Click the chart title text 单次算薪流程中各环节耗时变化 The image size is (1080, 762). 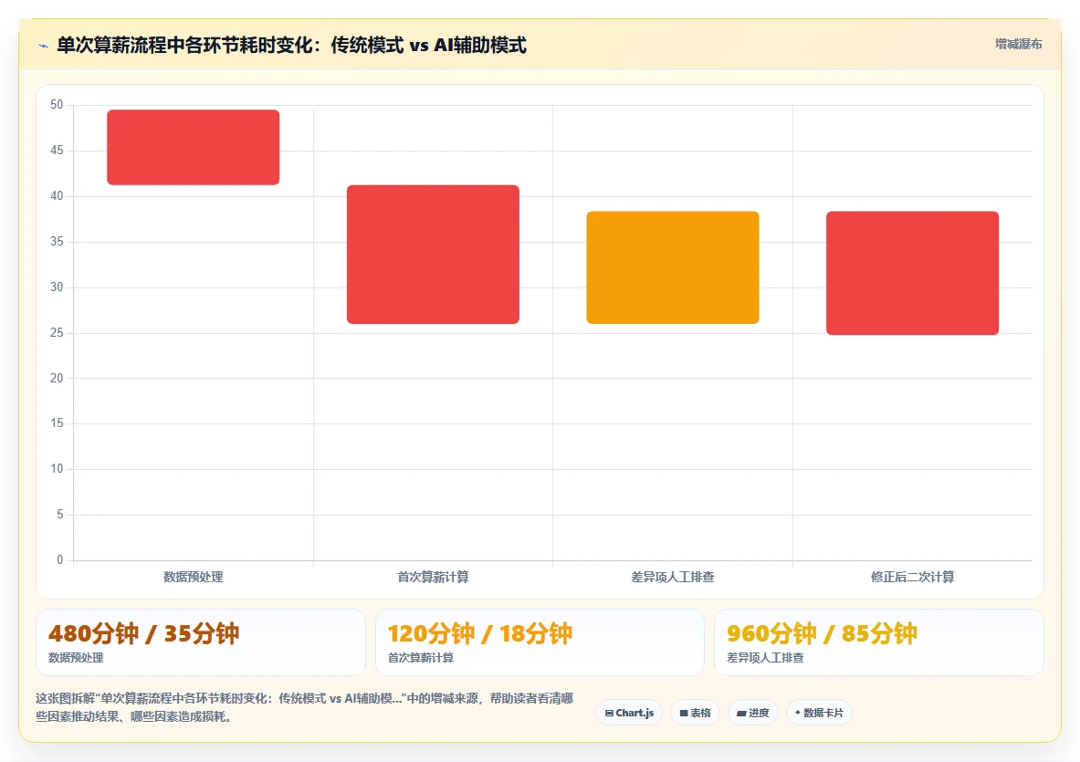[x=185, y=46]
